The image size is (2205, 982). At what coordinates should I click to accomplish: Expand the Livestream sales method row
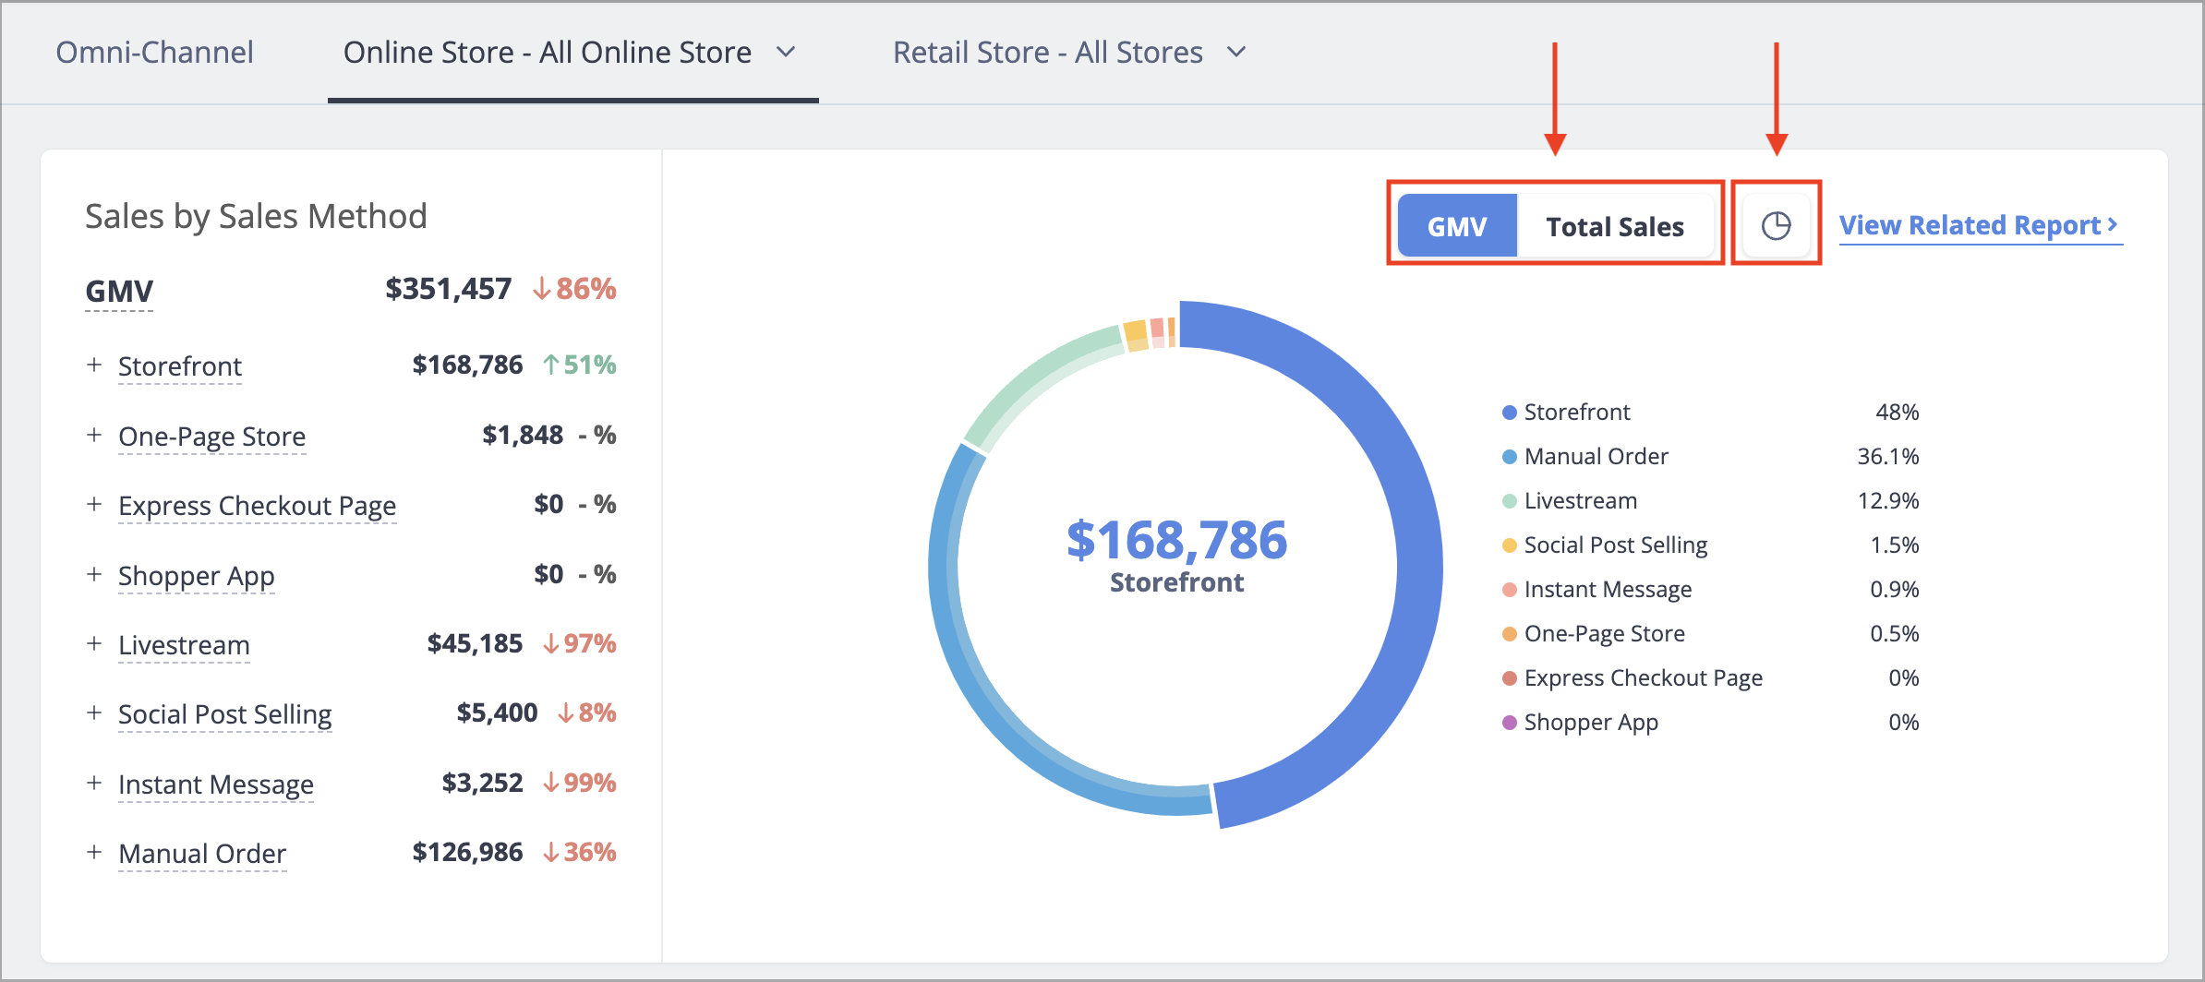click(x=94, y=644)
